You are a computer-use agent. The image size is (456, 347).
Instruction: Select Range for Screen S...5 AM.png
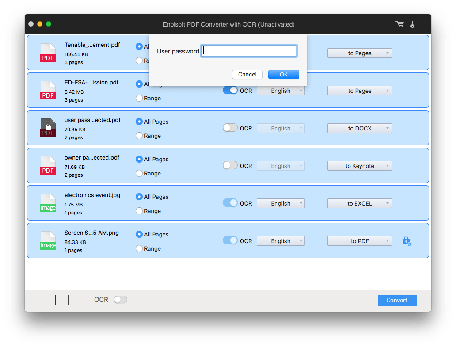[139, 248]
